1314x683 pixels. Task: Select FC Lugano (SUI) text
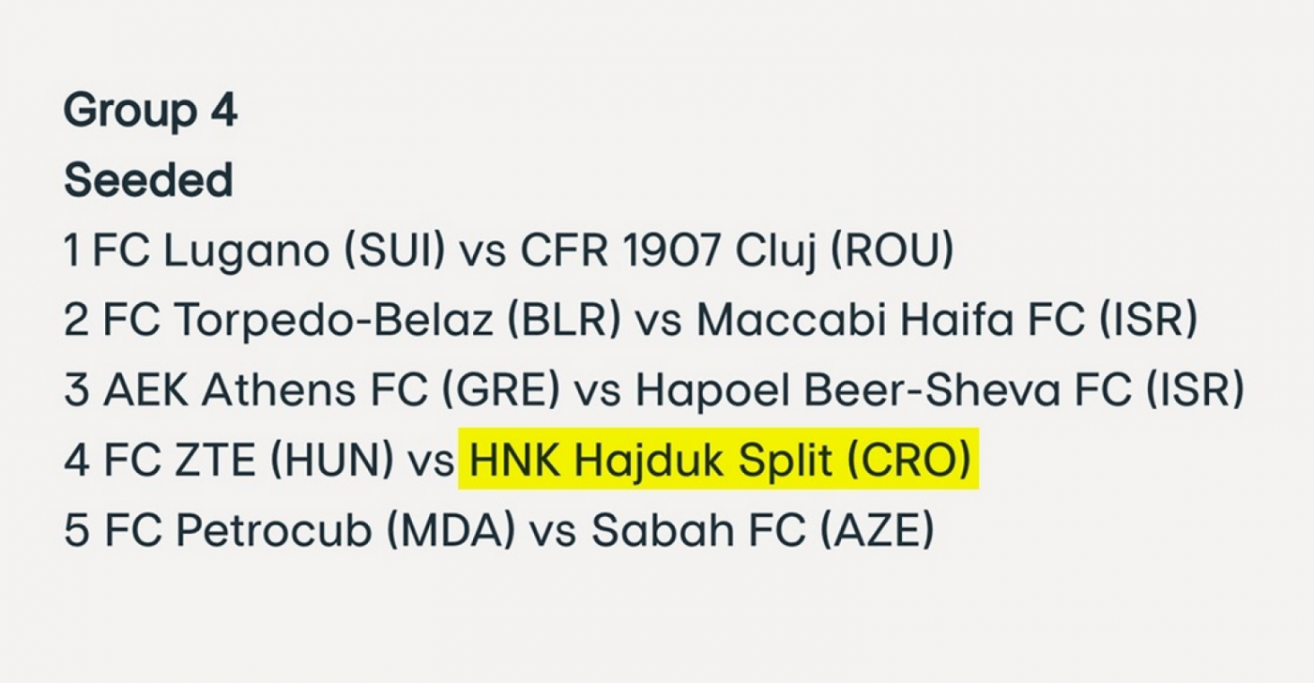tap(268, 250)
